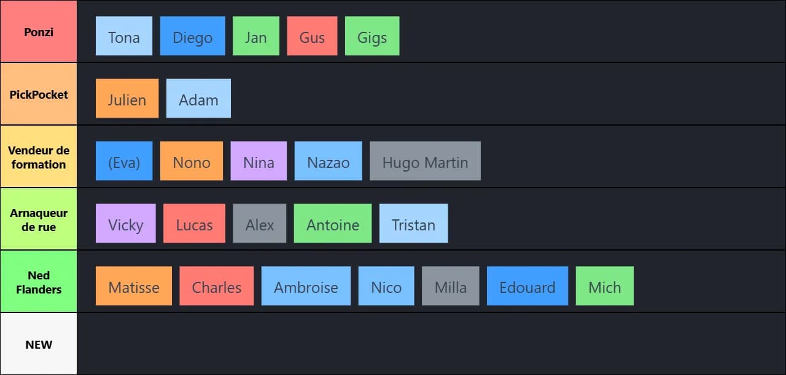Click the orange Julien tile
This screenshot has width=786, height=375.
[127, 99]
